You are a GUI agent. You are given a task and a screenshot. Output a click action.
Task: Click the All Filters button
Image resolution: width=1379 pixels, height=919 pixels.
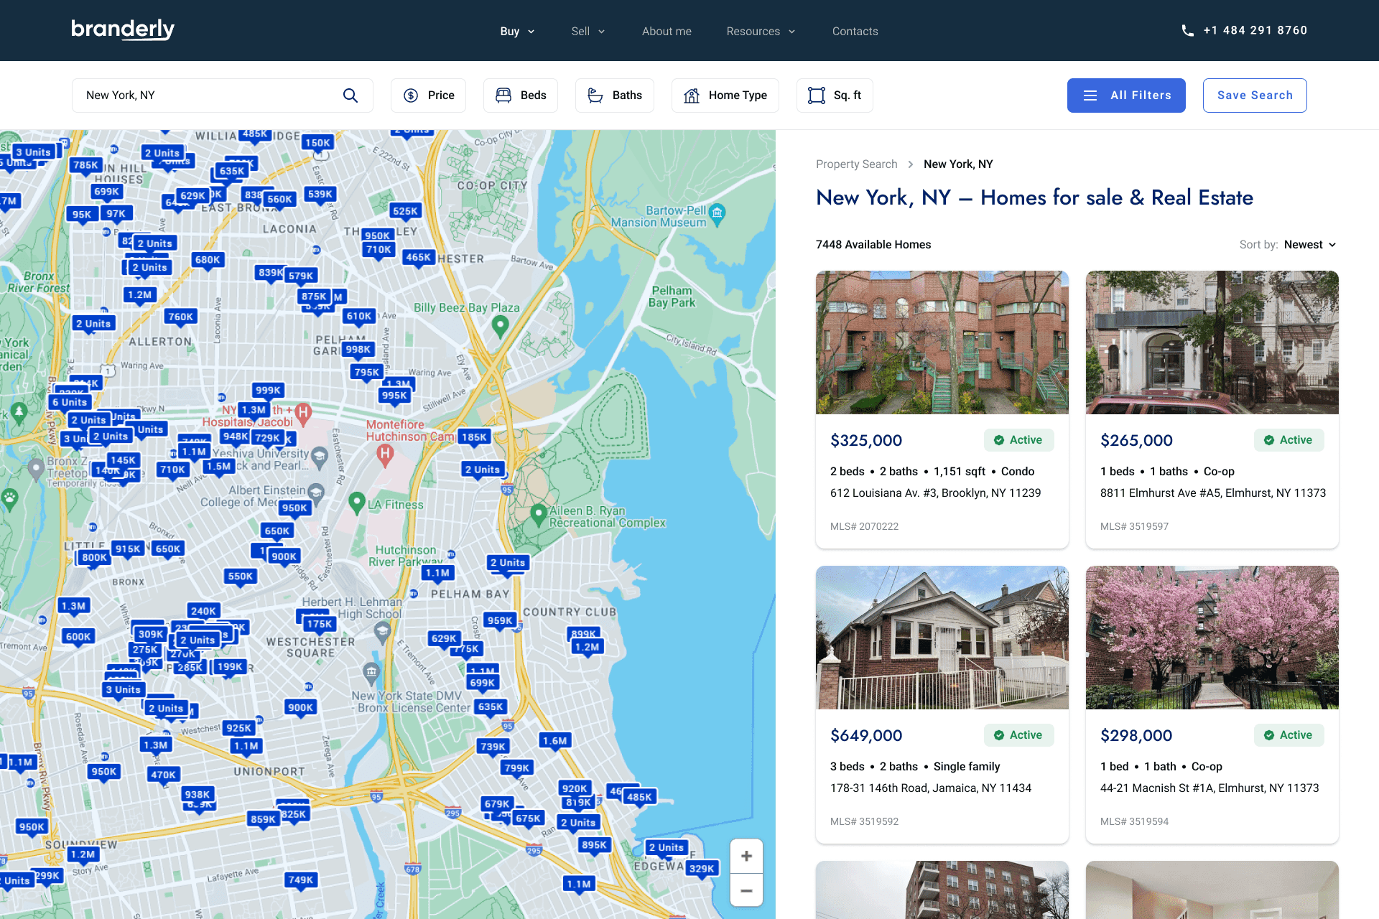(x=1126, y=95)
